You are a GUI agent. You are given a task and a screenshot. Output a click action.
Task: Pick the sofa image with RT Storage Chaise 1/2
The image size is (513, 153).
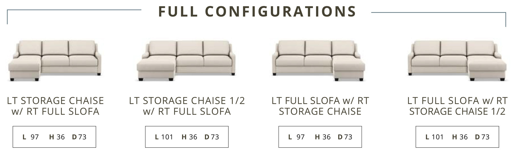click(457, 60)
